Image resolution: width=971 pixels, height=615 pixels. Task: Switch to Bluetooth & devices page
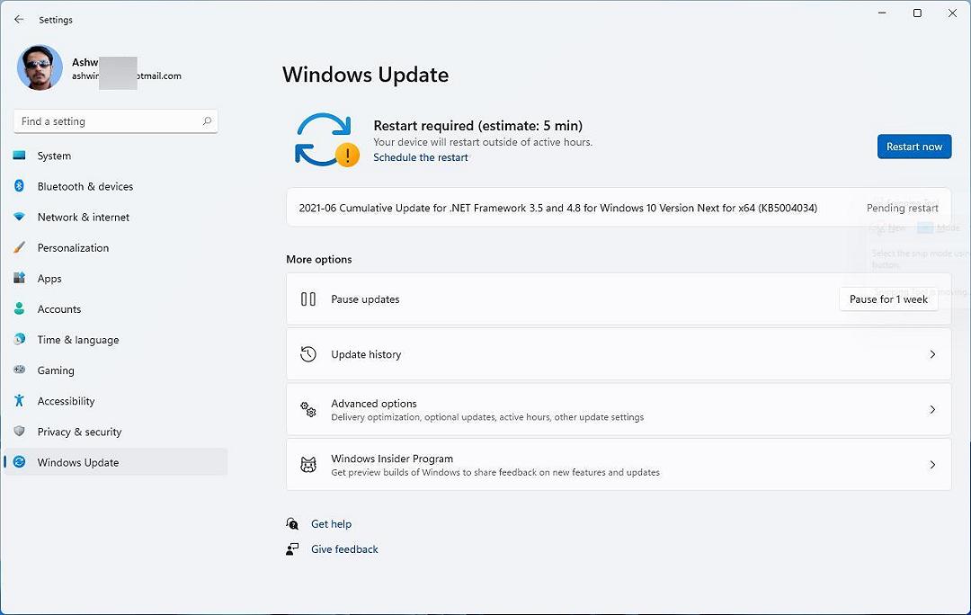tap(85, 186)
